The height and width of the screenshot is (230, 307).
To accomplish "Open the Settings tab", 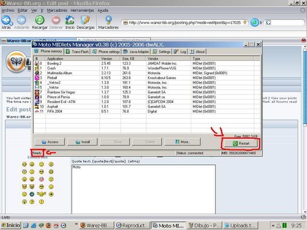I will click(162, 52).
